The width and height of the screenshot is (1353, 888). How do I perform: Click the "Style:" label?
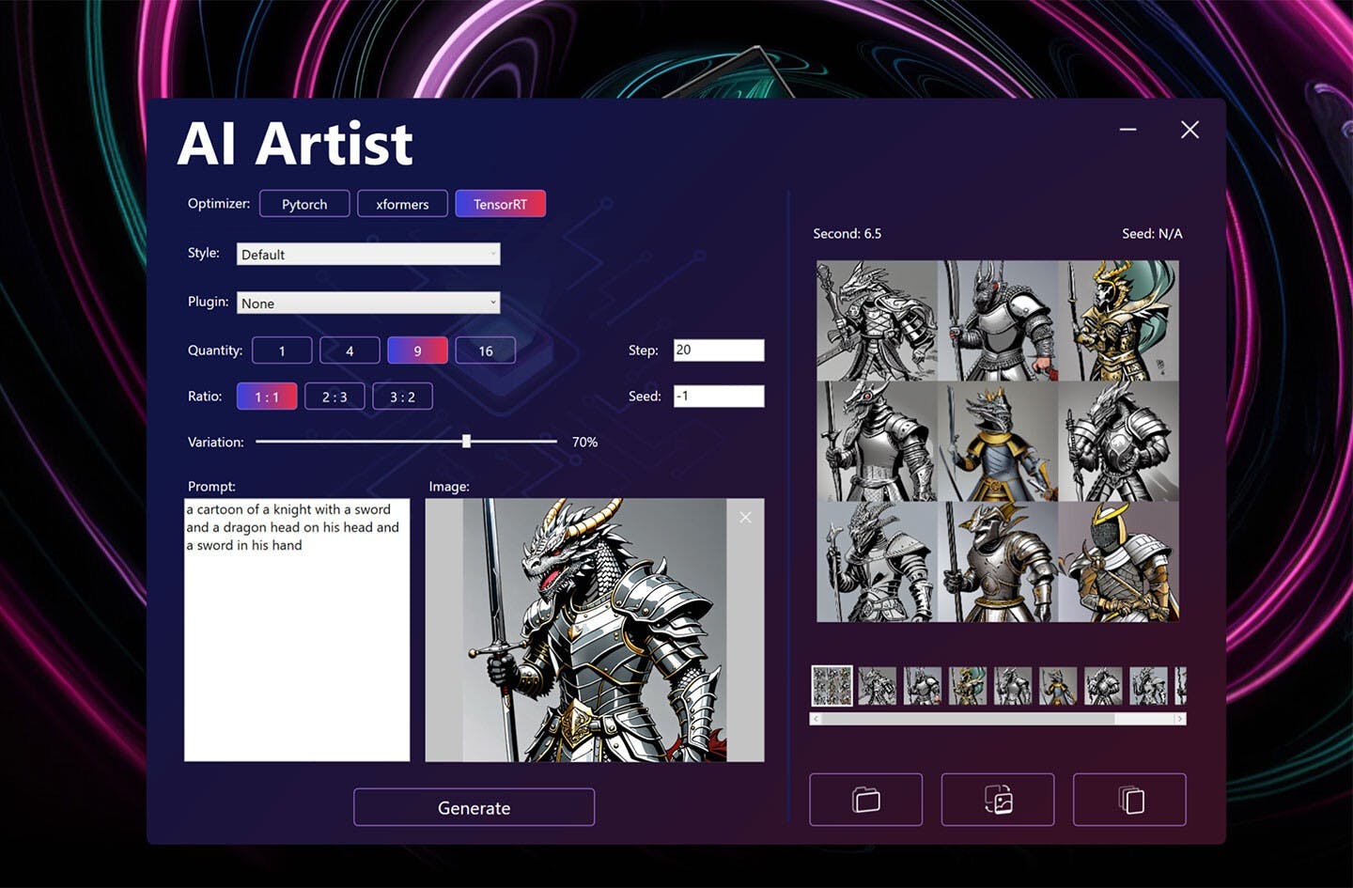point(204,253)
